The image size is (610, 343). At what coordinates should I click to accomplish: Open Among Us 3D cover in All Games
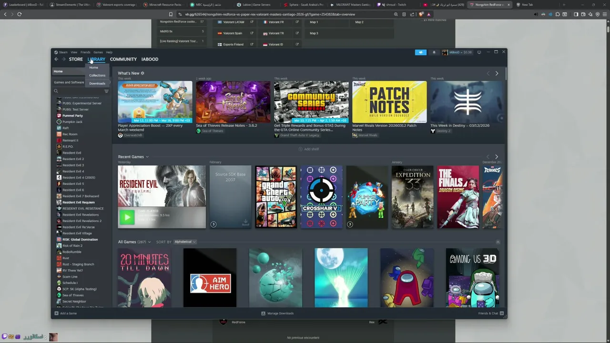pyautogui.click(x=472, y=278)
